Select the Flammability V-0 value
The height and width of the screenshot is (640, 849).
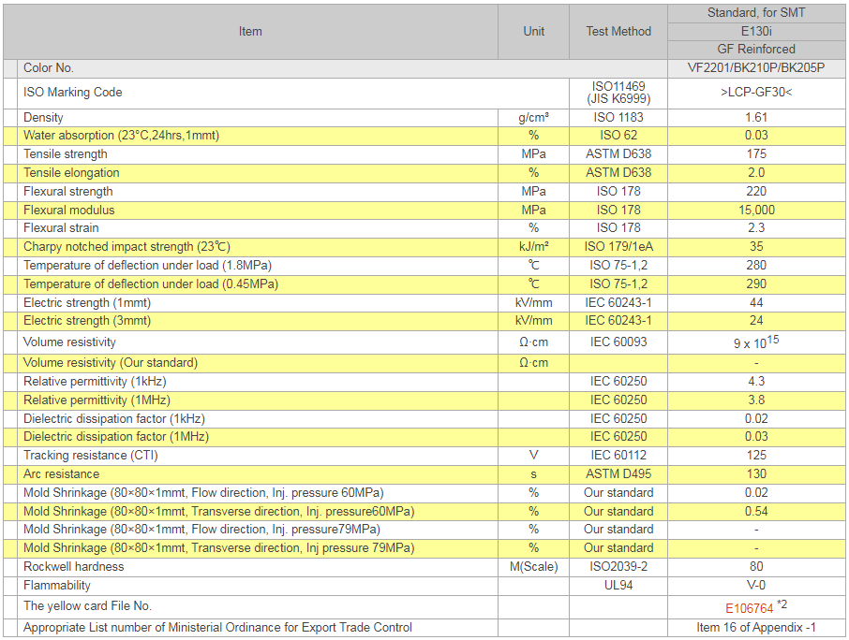click(x=756, y=586)
